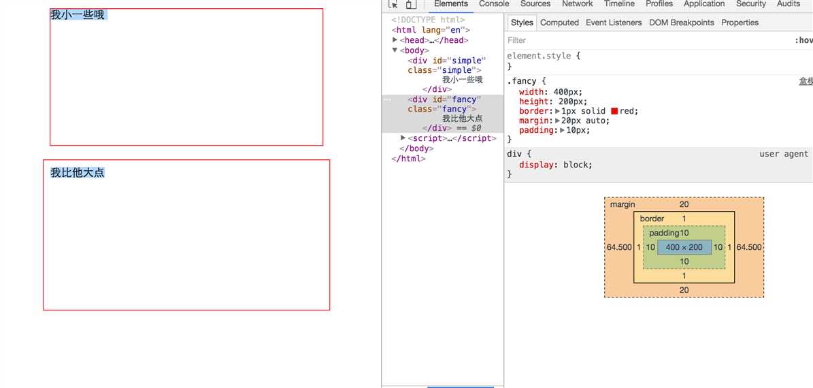813x388 pixels.
Task: Open the .fancy rule source link
Action: 806,81
